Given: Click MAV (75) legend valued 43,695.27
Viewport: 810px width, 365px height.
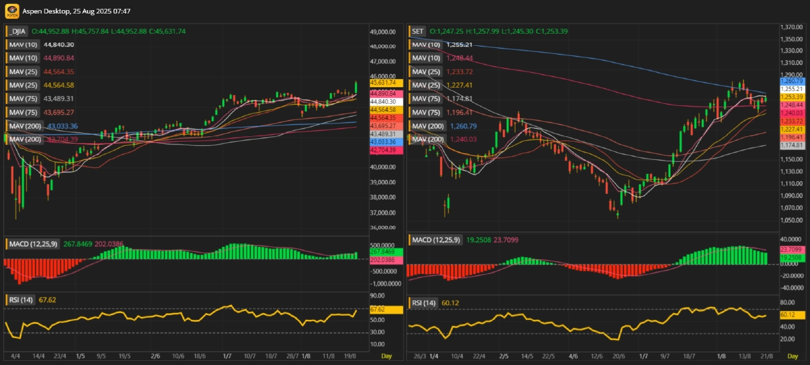Looking at the screenshot, I should pos(24,112).
